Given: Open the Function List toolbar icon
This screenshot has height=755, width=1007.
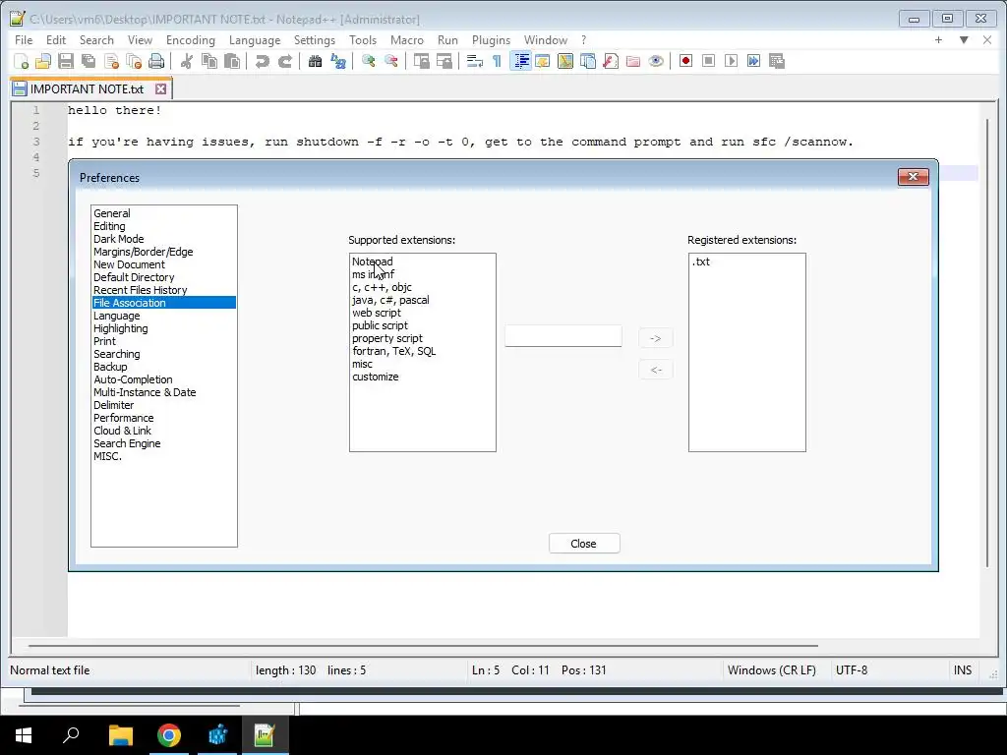Looking at the screenshot, I should [x=611, y=61].
